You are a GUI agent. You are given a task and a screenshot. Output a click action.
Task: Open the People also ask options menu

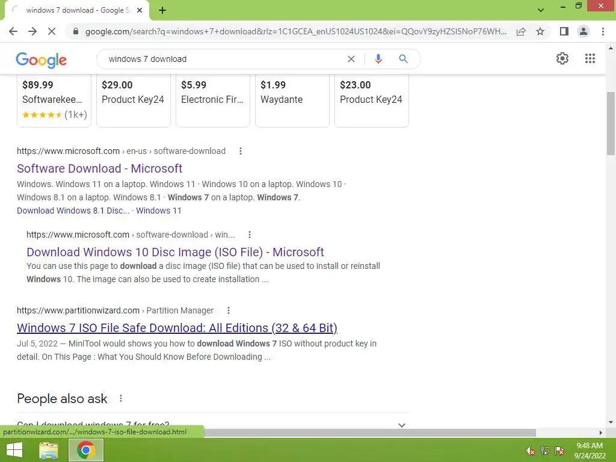pyautogui.click(x=120, y=398)
